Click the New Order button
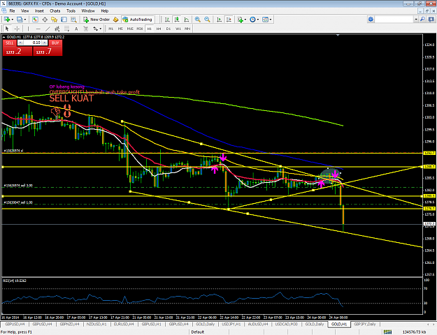 coord(96,20)
